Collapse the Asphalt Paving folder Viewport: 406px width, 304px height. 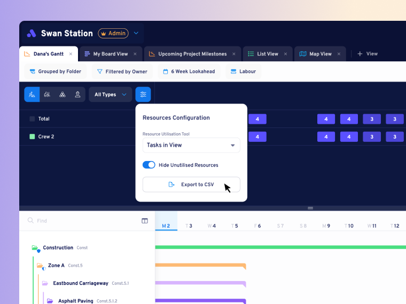tap(50, 301)
